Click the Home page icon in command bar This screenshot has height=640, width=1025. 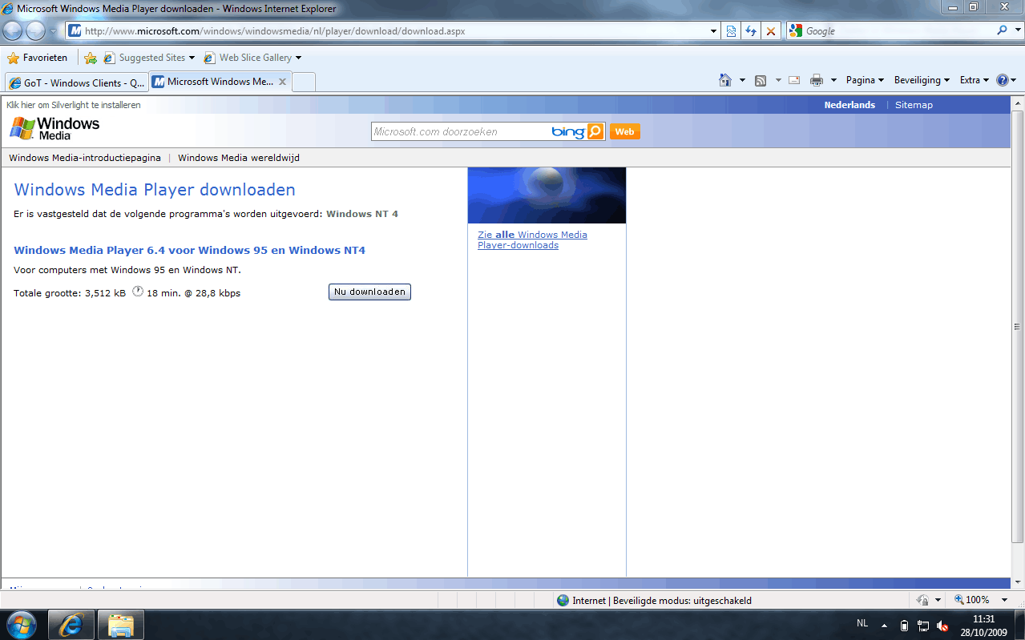click(725, 80)
